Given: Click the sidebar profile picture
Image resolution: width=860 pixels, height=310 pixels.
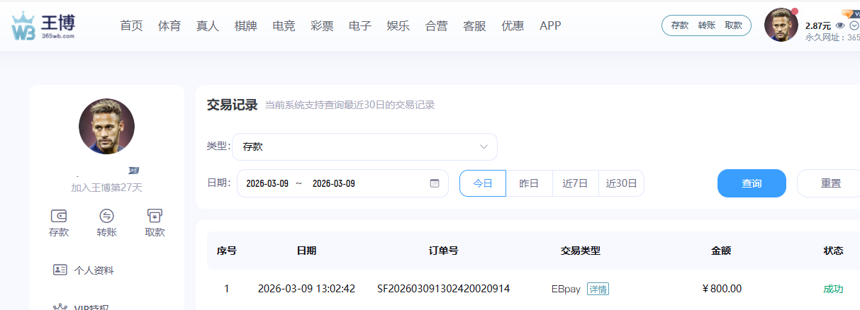Looking at the screenshot, I should [x=106, y=127].
